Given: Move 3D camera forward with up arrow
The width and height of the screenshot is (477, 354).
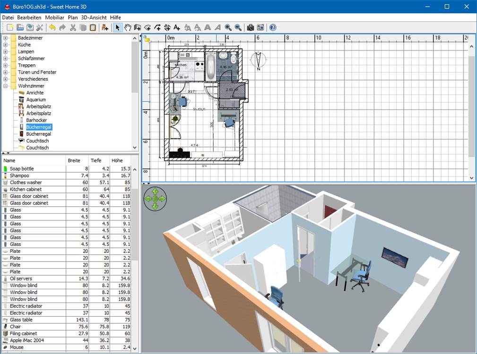Looking at the screenshot, I should [155, 192].
